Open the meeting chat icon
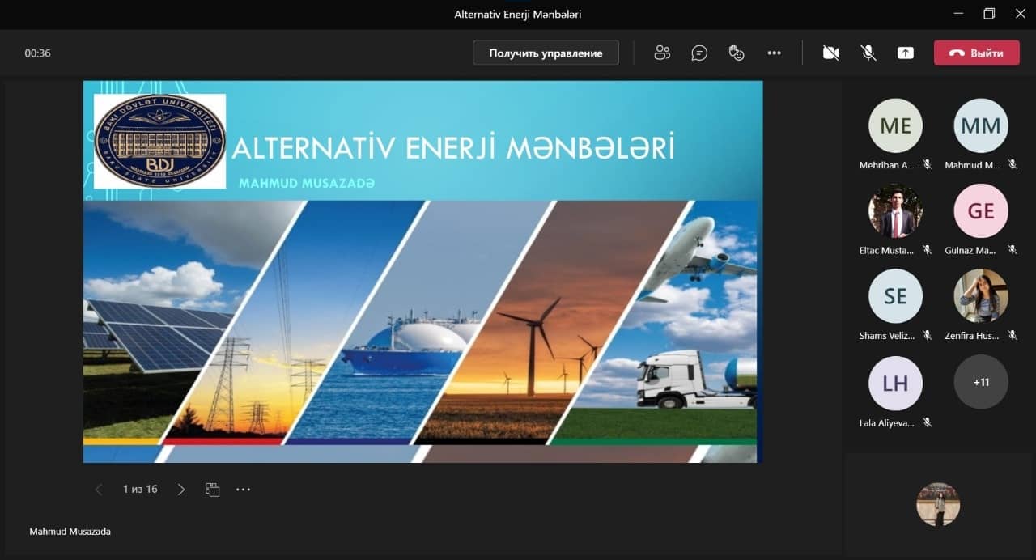The width and height of the screenshot is (1036, 560). coord(699,53)
